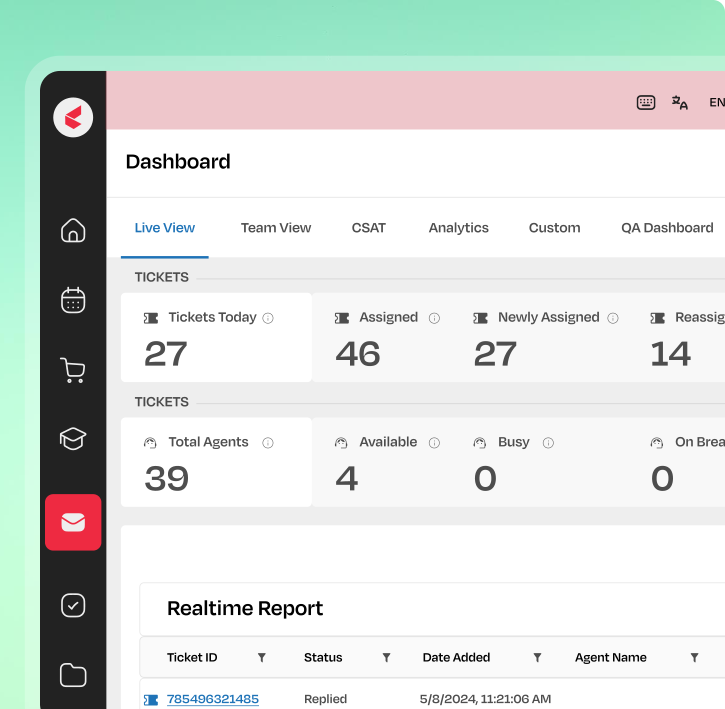This screenshot has width=725, height=709.
Task: Select the Total Agents card showing 39
Action: pyautogui.click(x=216, y=462)
